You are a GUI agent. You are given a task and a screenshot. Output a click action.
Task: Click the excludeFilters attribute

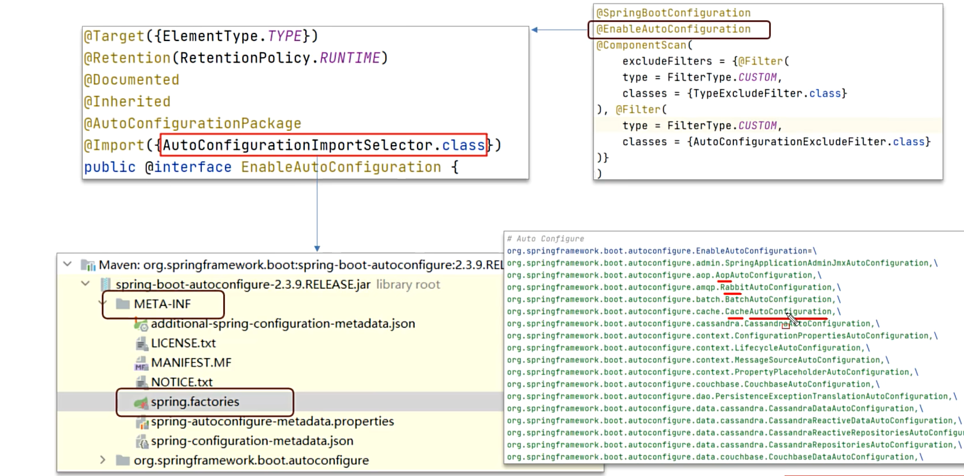[x=667, y=61]
